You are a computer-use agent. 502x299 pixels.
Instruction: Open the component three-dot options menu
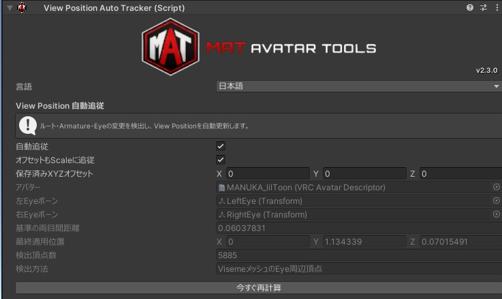497,7
